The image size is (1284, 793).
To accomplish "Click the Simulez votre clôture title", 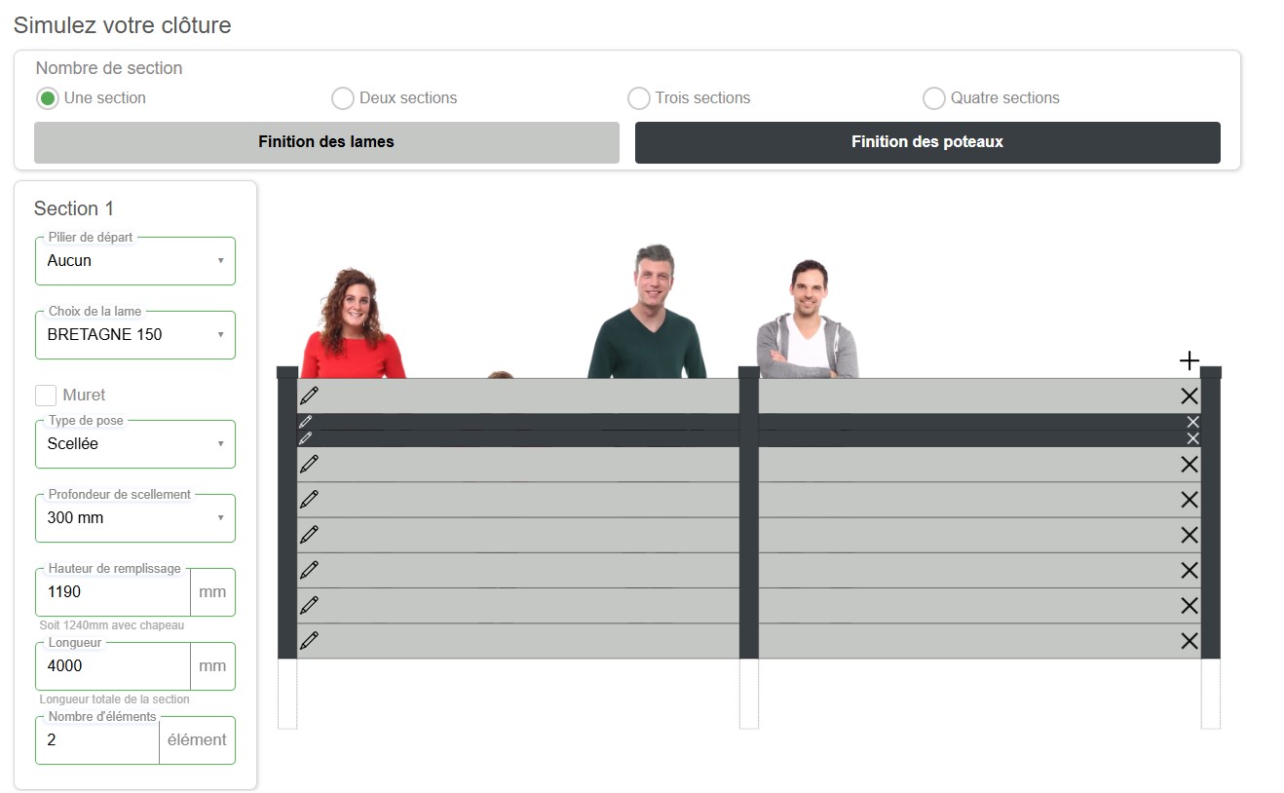I will (x=123, y=25).
